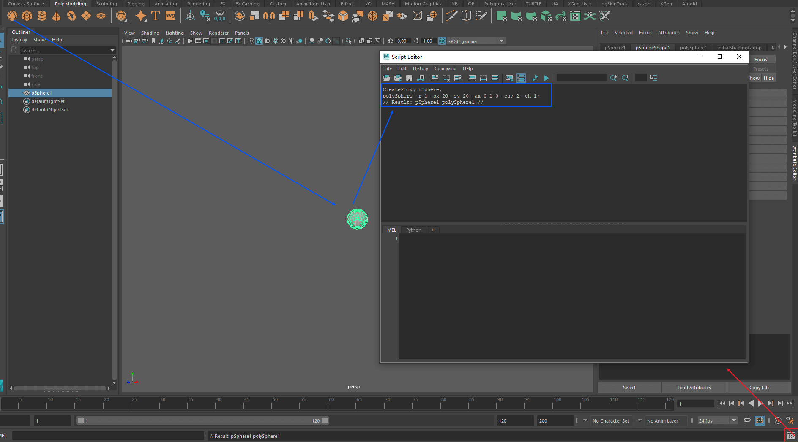Toggle Show History pane only in Script Editor
This screenshot has height=442, width=798.
point(472,78)
